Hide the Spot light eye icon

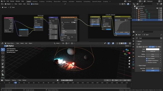point(159,20)
